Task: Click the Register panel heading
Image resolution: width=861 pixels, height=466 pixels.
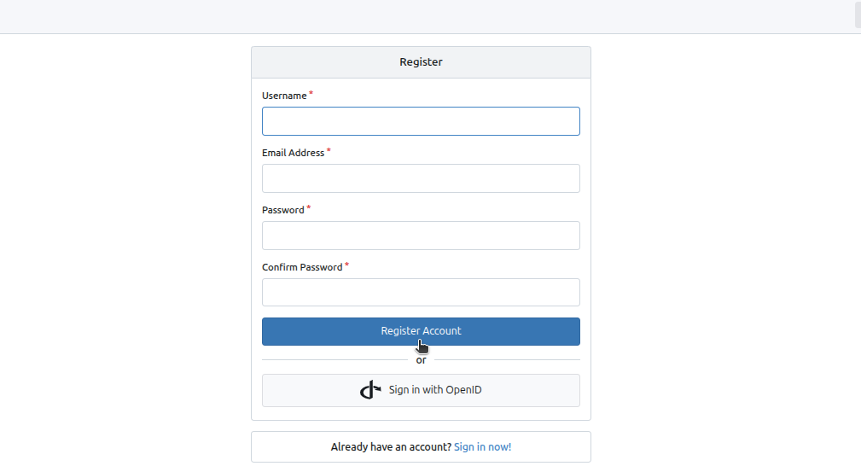Action: (422, 62)
